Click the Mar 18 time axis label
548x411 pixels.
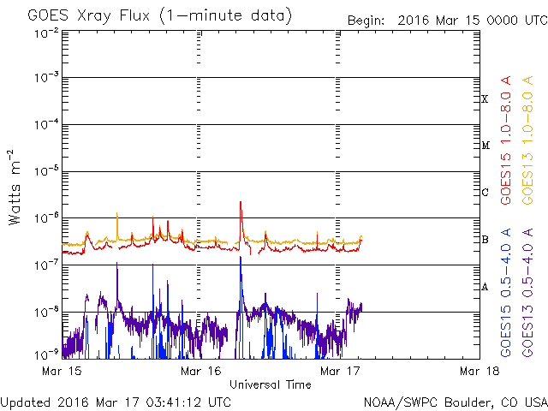click(x=479, y=371)
